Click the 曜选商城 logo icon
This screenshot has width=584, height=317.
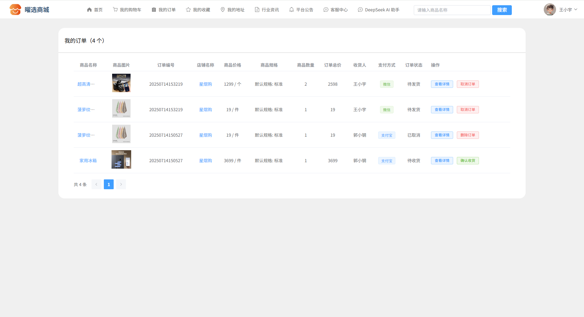click(15, 10)
